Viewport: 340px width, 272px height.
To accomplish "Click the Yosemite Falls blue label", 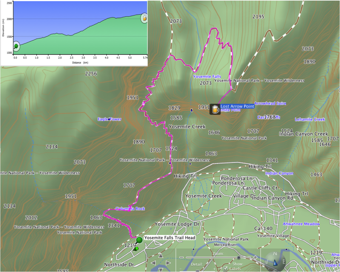I will (x=207, y=76).
